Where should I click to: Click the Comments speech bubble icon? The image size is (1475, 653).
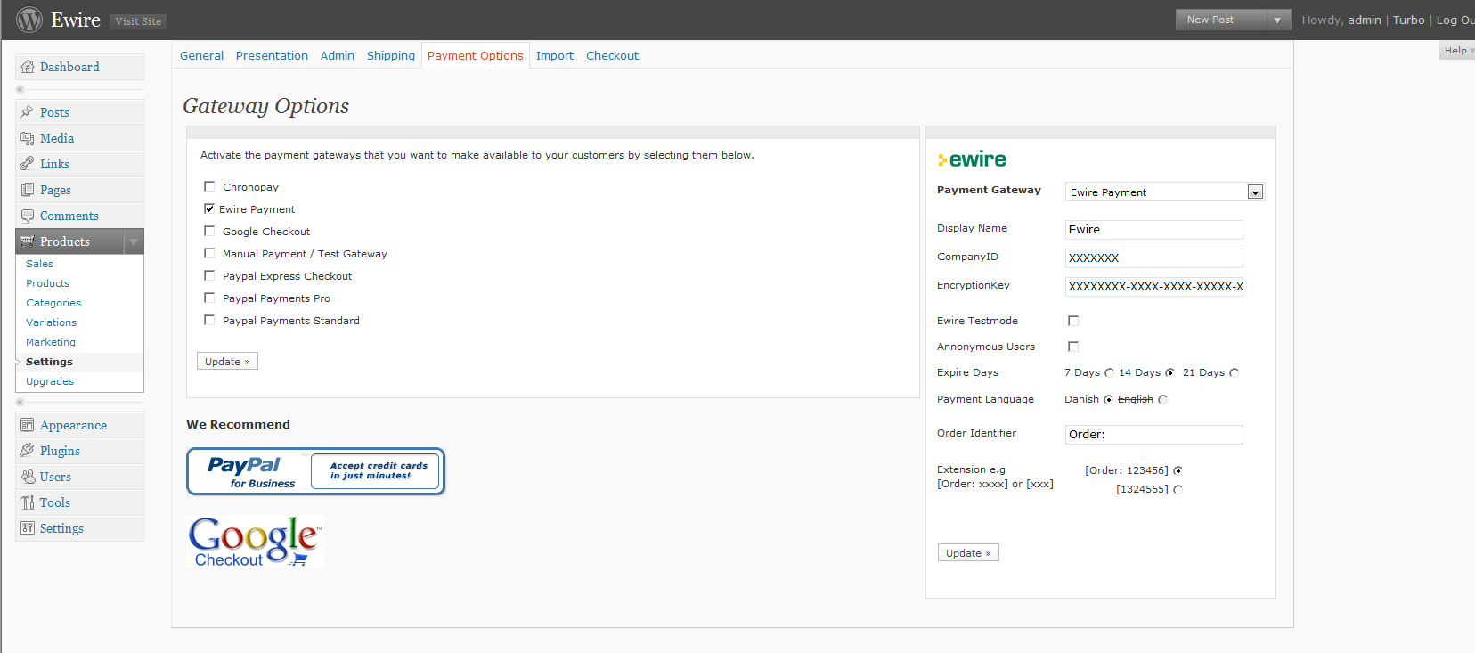[28, 216]
